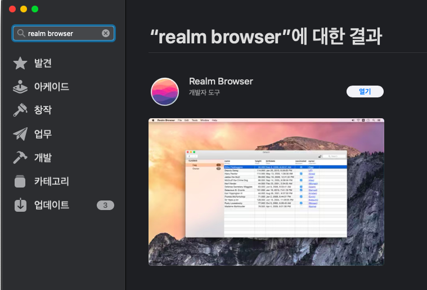Click the 개발자 도구 subtitle text

[x=204, y=93]
